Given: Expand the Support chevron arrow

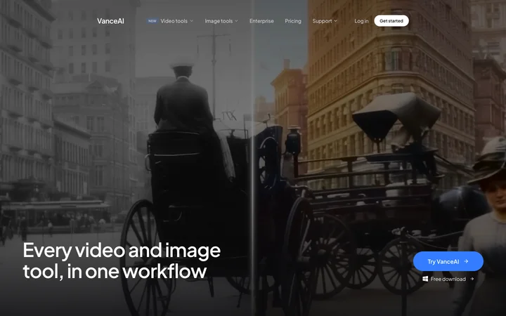Looking at the screenshot, I should point(336,21).
